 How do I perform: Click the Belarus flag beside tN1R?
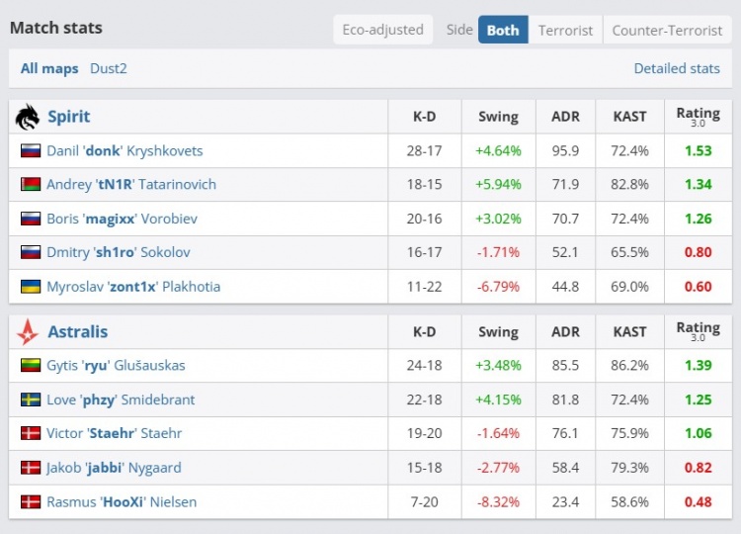(x=31, y=185)
